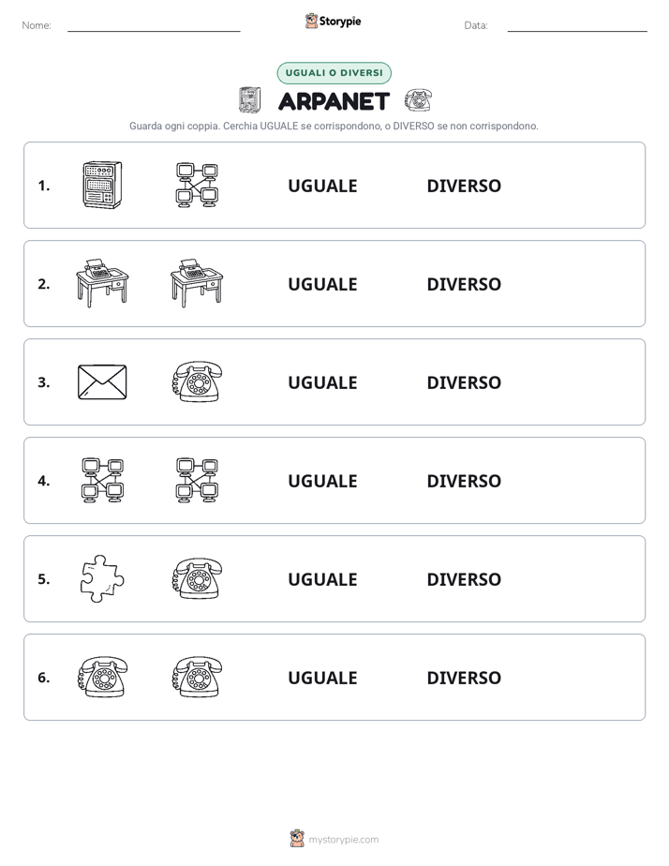Click the computer network icon in row 1
The height and width of the screenshot is (866, 669).
197,185
